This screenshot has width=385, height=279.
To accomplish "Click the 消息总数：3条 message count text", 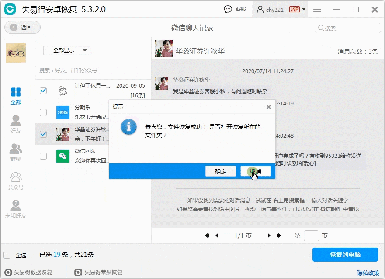I will [358, 51].
